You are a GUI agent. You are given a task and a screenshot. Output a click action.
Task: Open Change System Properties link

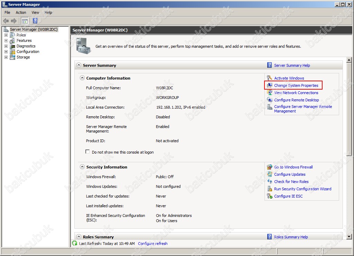coord(296,85)
